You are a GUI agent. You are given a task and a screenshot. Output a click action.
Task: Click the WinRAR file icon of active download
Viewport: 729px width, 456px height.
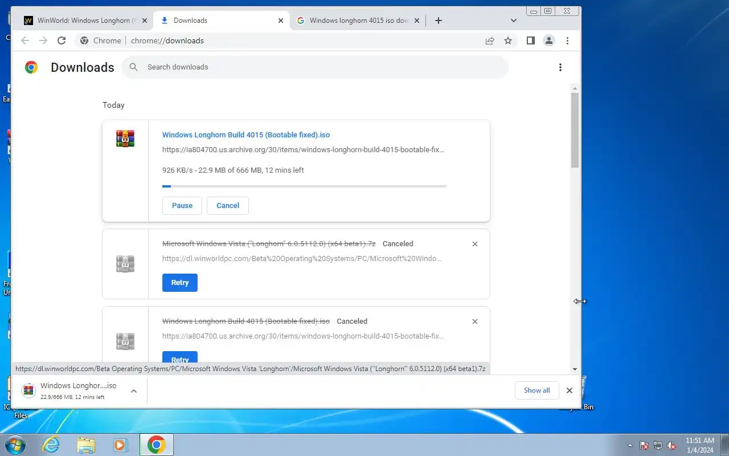coord(125,139)
